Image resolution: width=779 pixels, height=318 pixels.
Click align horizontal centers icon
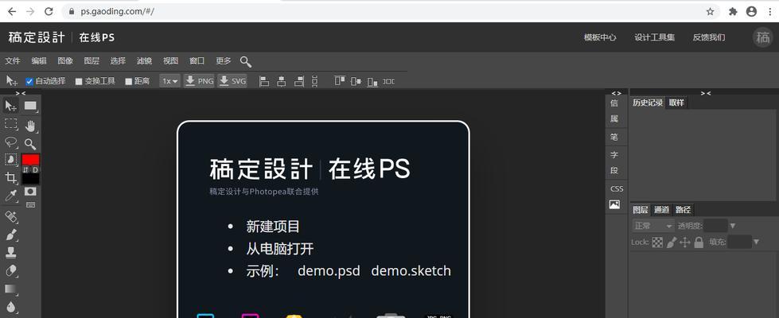click(281, 81)
